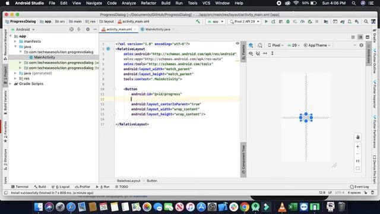The height and width of the screenshot is (214, 380).
Task: Click Search Everywhere magnifier in toolbar
Action: (x=366, y=21)
